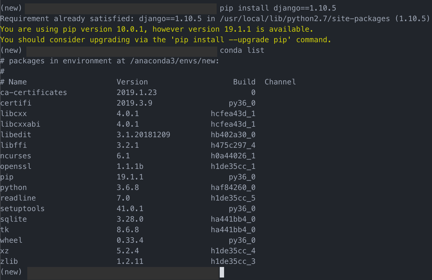Click the 'ca-certificates' package name
432x280 pixels.
(34, 93)
